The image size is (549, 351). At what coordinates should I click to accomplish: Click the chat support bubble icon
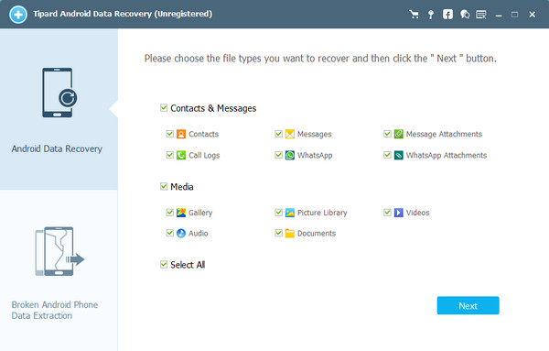click(x=465, y=15)
